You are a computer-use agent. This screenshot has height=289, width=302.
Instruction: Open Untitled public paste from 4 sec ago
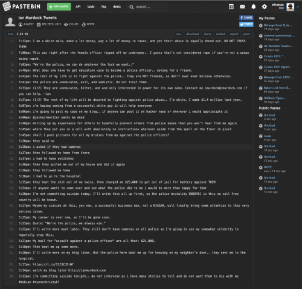[269, 115]
